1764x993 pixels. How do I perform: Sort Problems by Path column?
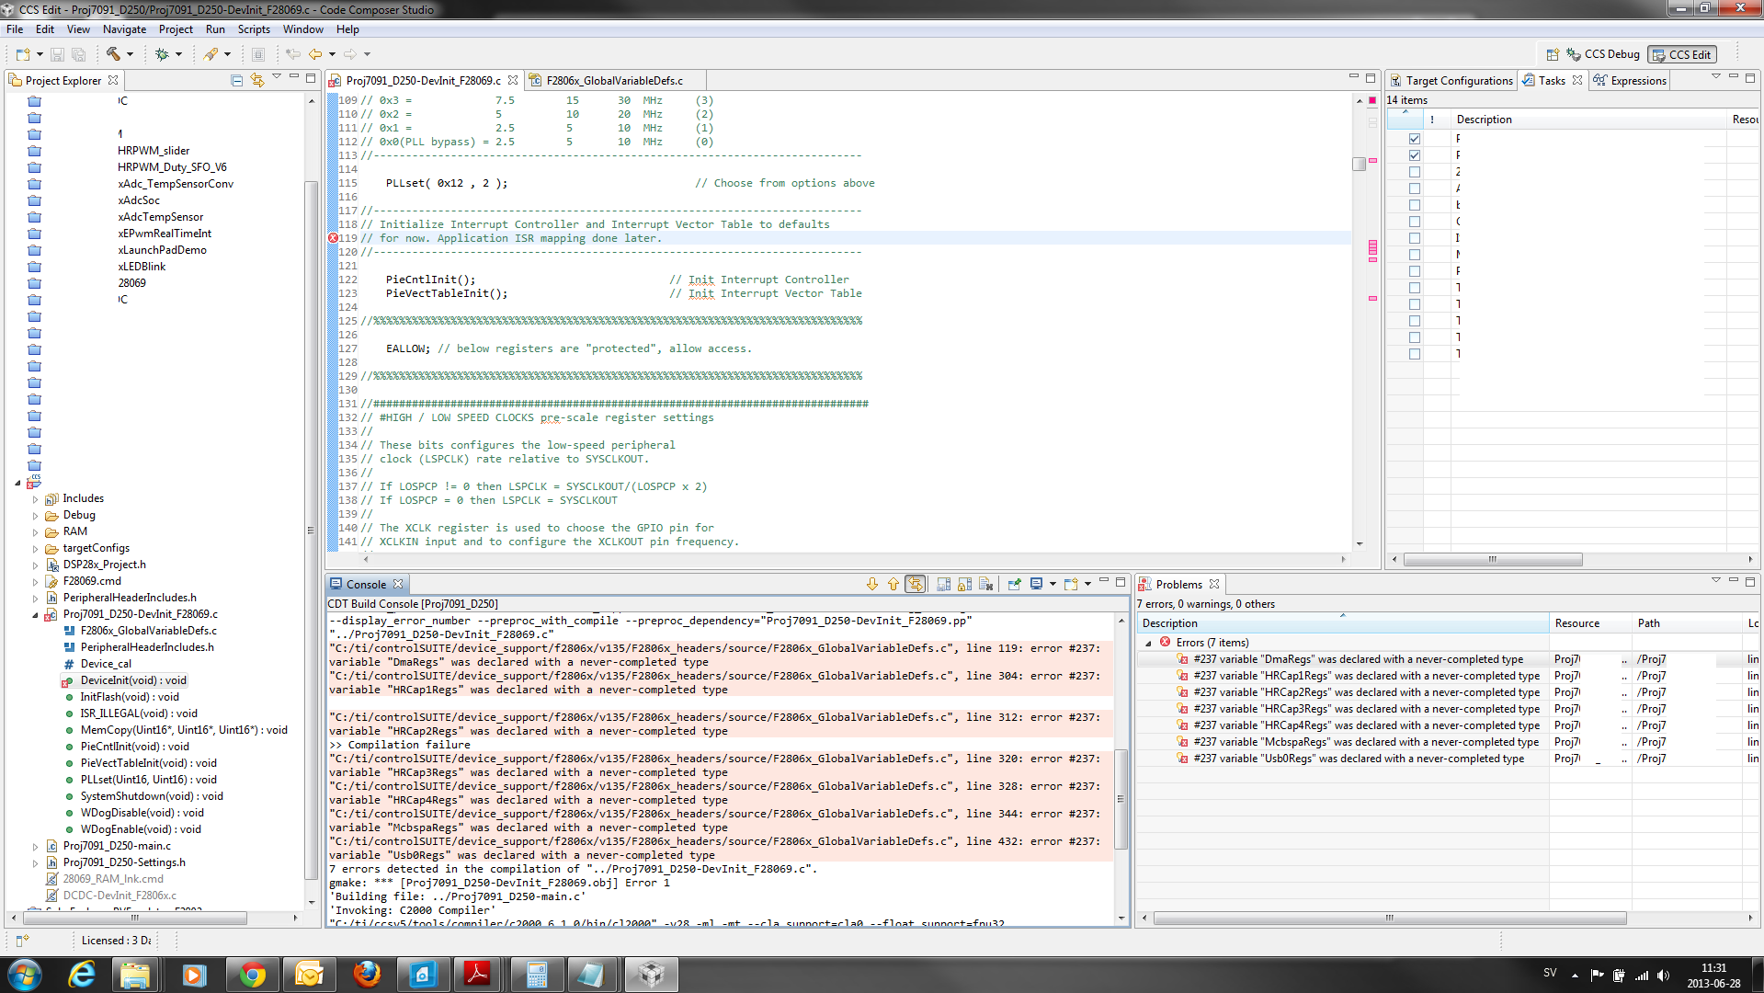pyautogui.click(x=1688, y=623)
